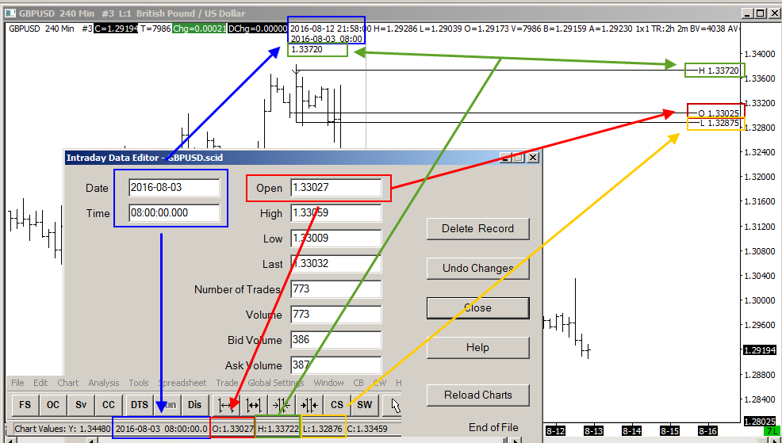Click the 8-13 date axis label
The height and width of the screenshot is (443, 782).
(593, 430)
